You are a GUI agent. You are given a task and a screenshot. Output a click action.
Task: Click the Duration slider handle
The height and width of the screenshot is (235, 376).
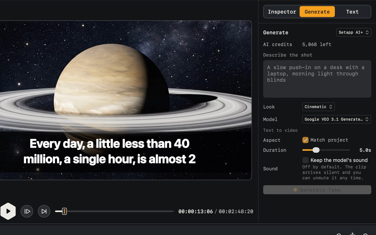(316, 150)
